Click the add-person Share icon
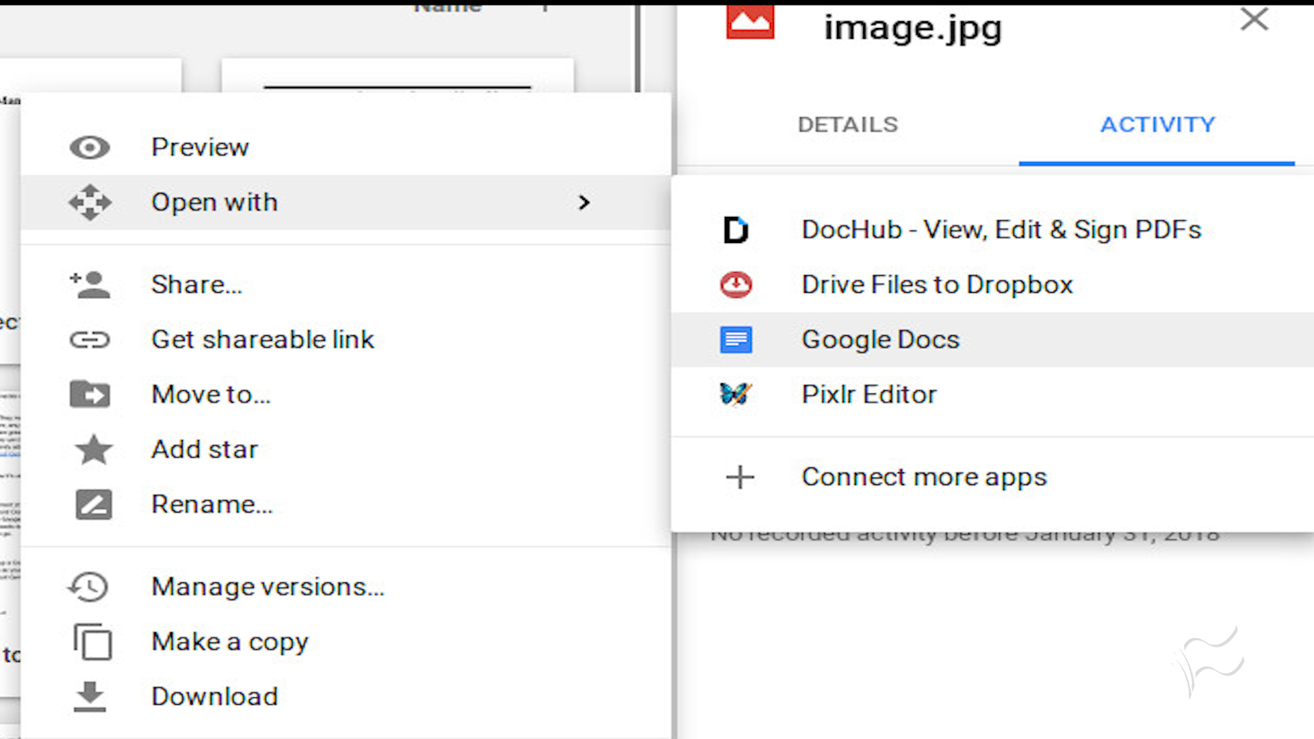Image resolution: width=1314 pixels, height=739 pixels. [90, 285]
